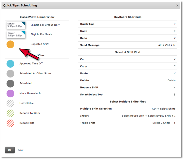
Task: Click the Alt + Ctrl + M shortcut text
Action: pyautogui.click(x=167, y=45)
